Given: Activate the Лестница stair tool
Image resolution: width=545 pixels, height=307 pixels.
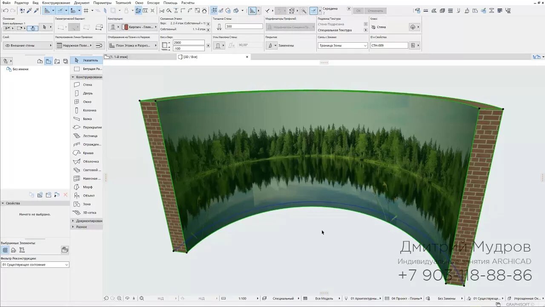Looking at the screenshot, I should pos(87,136).
